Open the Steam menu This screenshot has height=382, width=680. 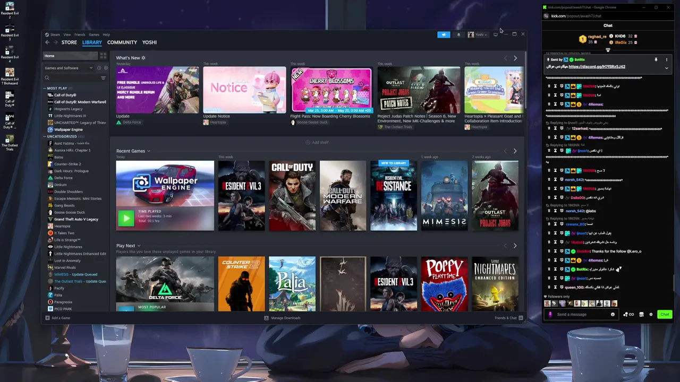(55, 34)
